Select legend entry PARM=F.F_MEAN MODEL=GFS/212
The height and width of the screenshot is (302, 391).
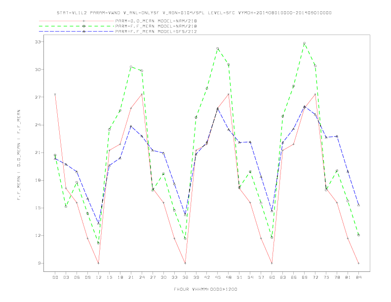pos(156,32)
